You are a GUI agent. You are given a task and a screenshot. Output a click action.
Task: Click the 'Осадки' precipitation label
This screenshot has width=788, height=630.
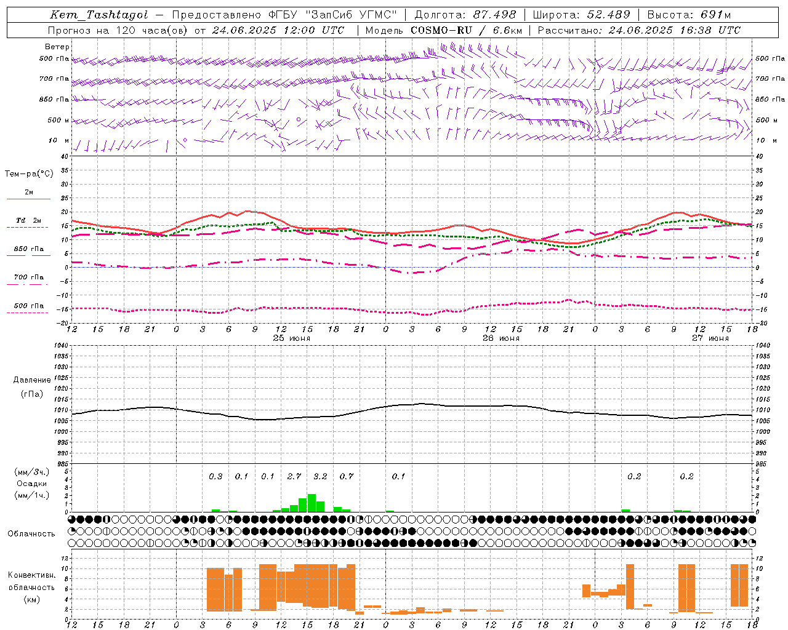pyautogui.click(x=31, y=484)
